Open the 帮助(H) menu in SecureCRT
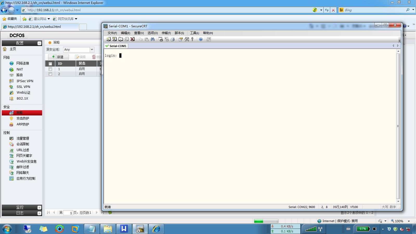The width and height of the screenshot is (416, 234). click(x=208, y=33)
